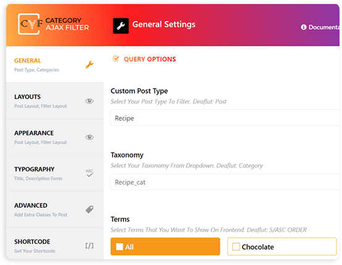Click the ABC check icon beside Typography
The height and width of the screenshot is (265, 342).
pos(90,173)
